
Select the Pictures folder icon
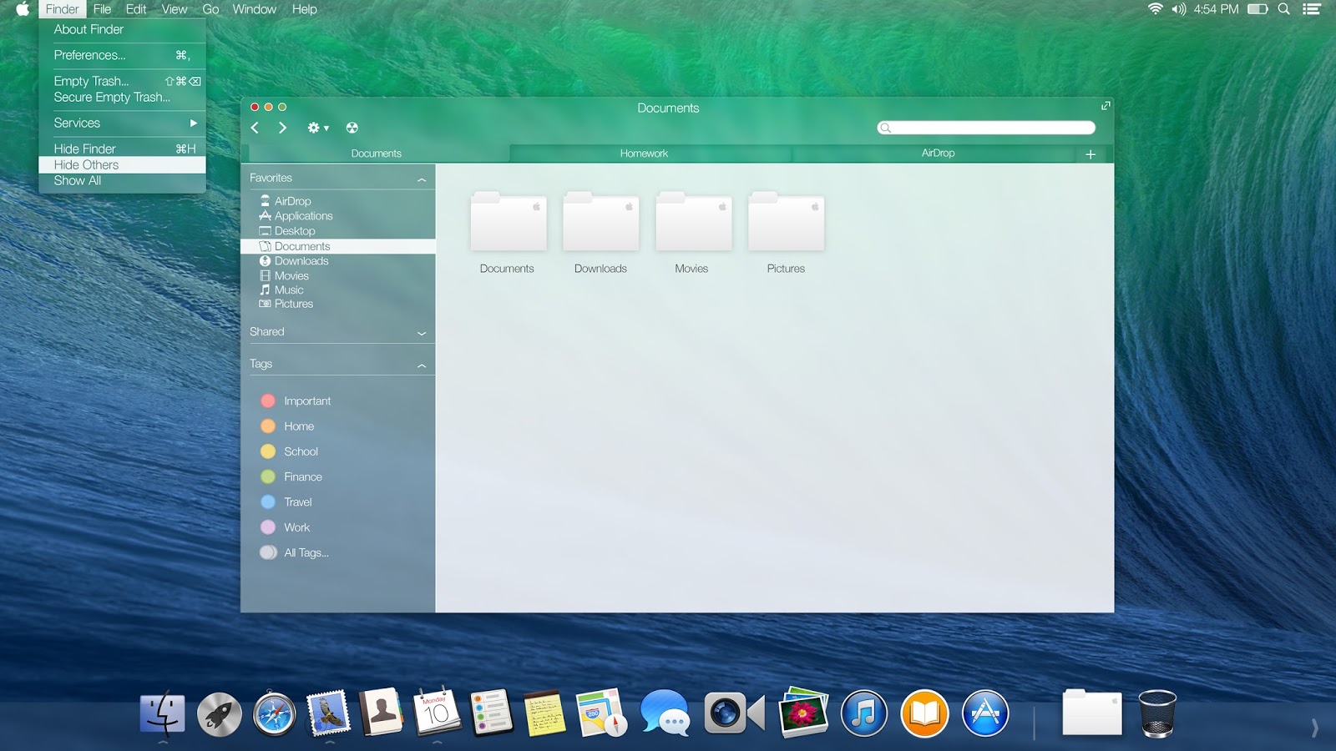pyautogui.click(x=786, y=221)
